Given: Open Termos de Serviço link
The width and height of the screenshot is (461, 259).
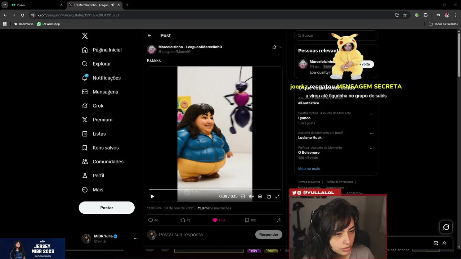Looking at the screenshot, I should 309,182.
